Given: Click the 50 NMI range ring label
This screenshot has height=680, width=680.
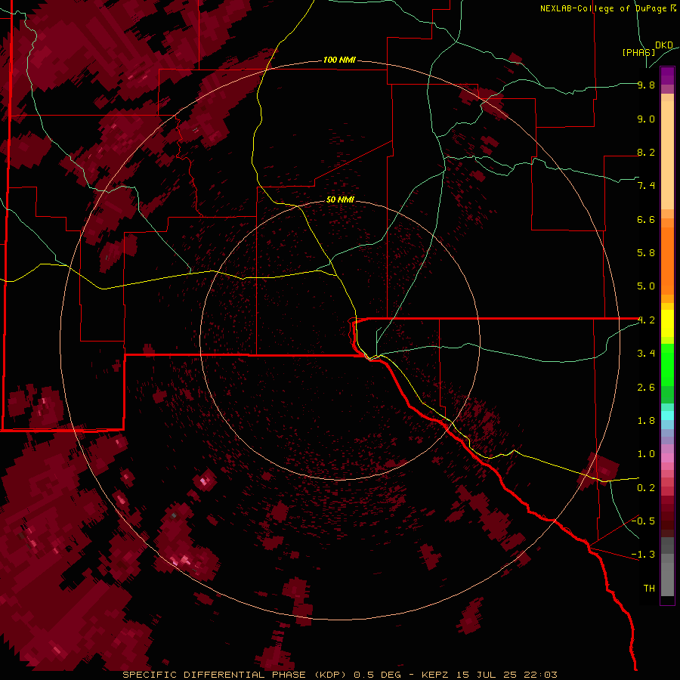Looking at the screenshot, I should click(x=340, y=199).
